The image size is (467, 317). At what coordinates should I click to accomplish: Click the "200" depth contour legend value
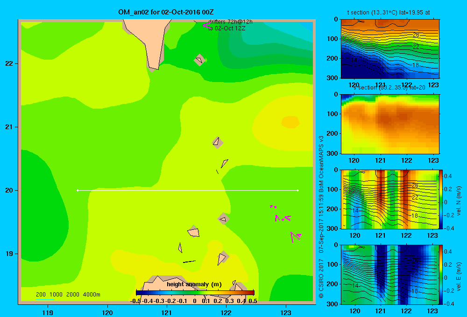41,295
